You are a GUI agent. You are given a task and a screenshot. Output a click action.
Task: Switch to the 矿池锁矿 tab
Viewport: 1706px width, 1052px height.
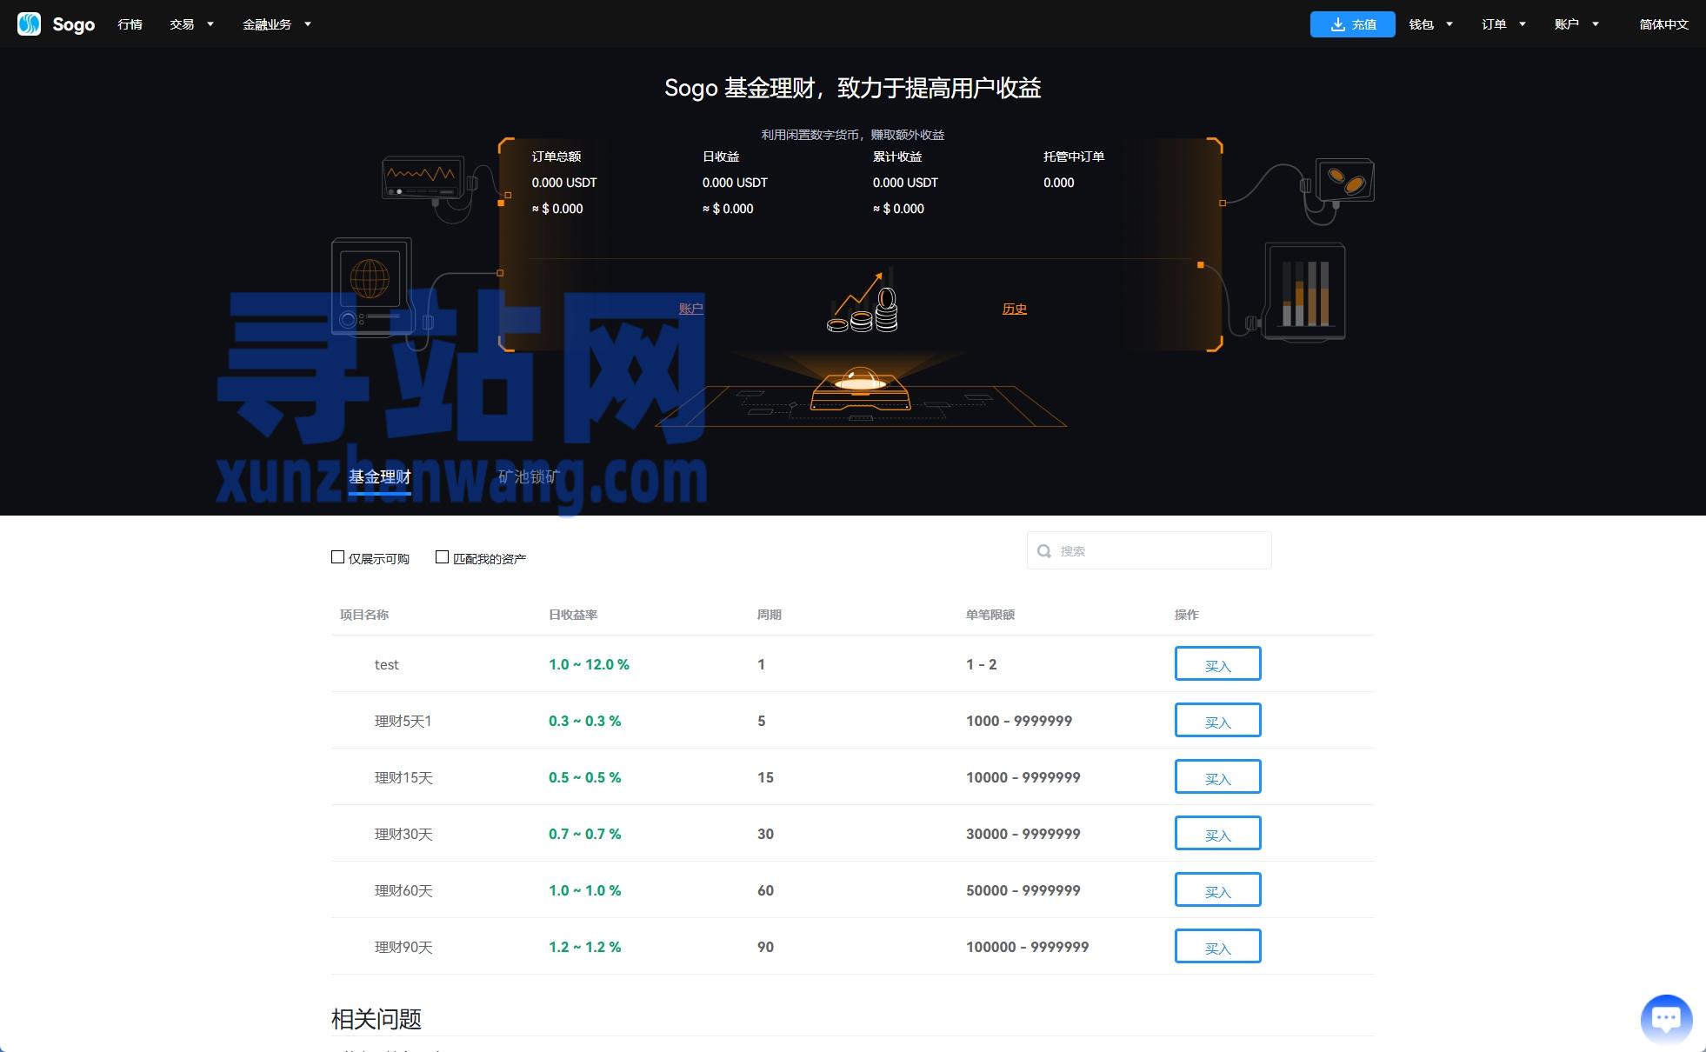[x=529, y=477]
